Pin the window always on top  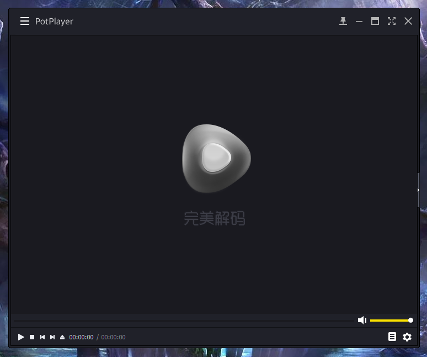coord(343,21)
